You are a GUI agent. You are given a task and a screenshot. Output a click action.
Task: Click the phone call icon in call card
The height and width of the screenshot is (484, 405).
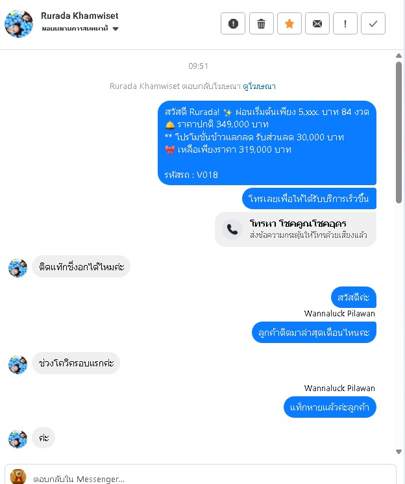click(x=232, y=229)
